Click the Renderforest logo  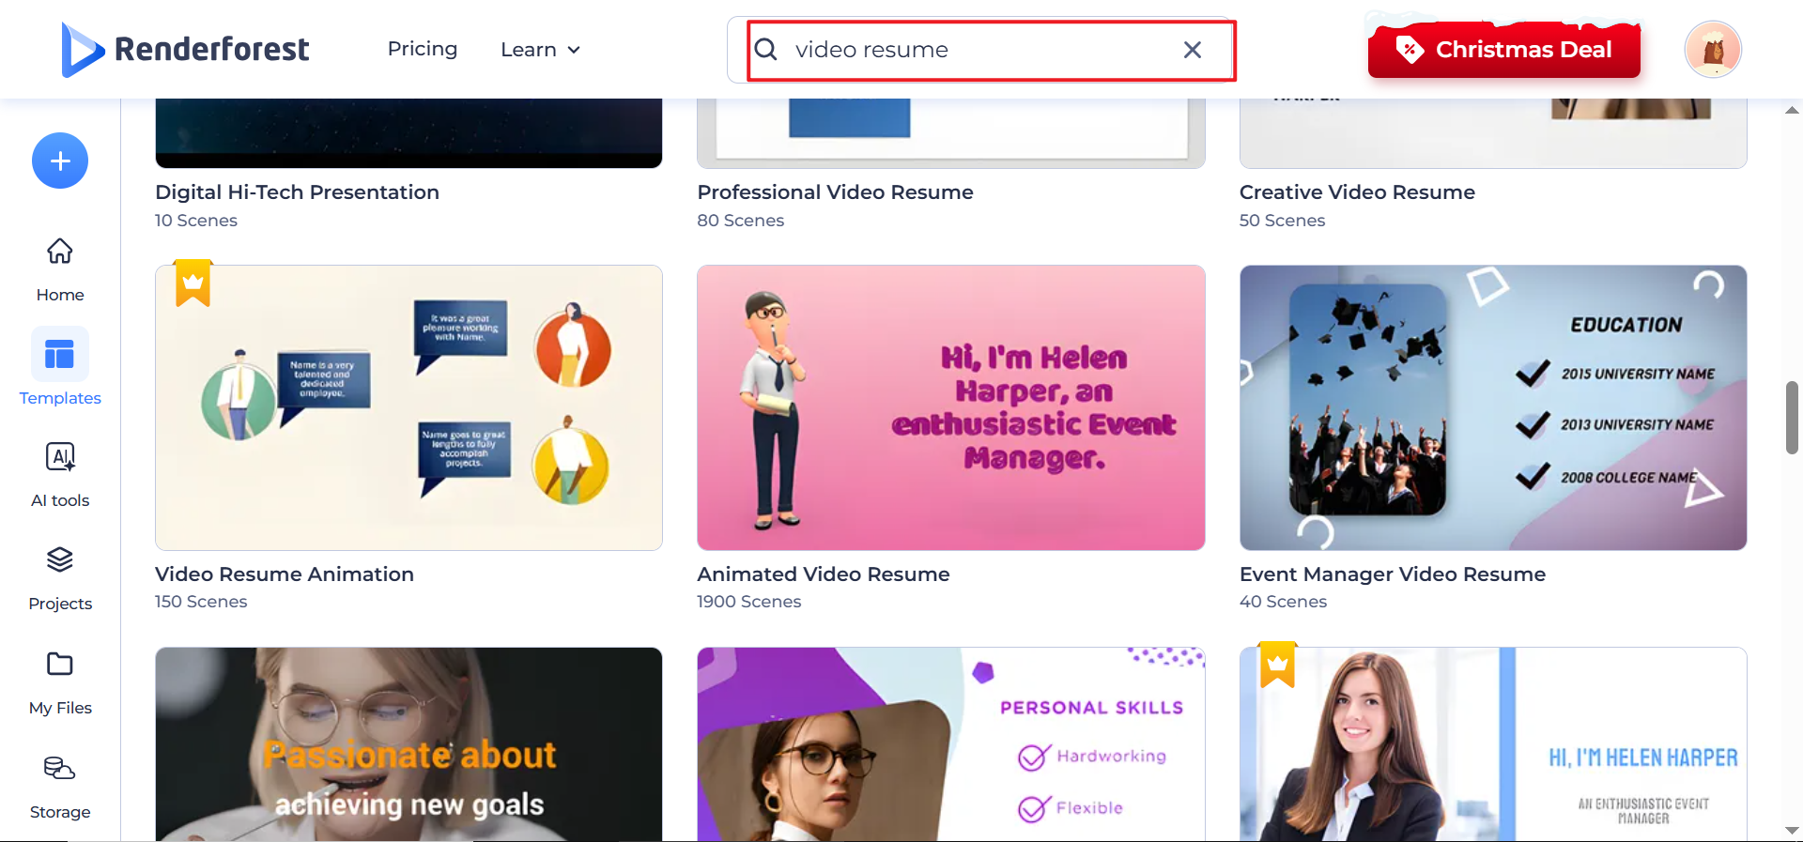pos(186,50)
